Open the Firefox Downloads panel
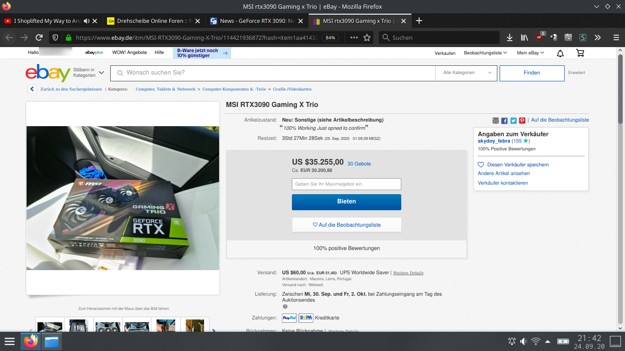Image resolution: width=625 pixels, height=351 pixels. tap(509, 37)
